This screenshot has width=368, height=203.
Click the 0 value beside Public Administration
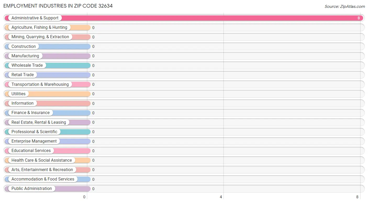pyautogui.click(x=93, y=189)
